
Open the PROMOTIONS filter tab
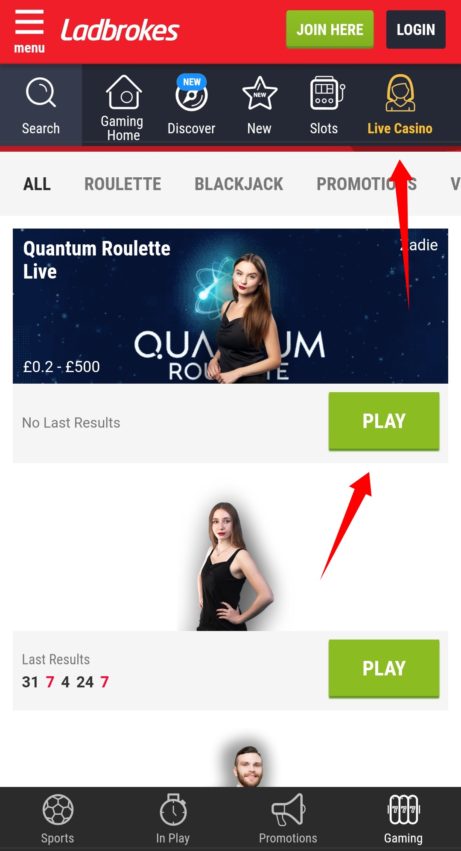pos(367,184)
